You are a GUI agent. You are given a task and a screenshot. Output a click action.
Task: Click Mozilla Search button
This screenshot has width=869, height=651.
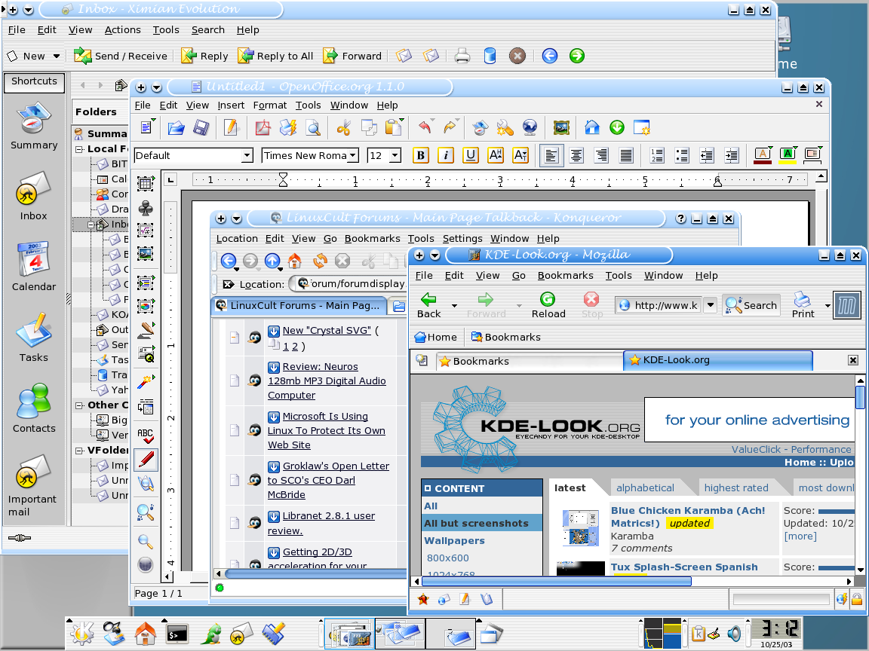[751, 306]
